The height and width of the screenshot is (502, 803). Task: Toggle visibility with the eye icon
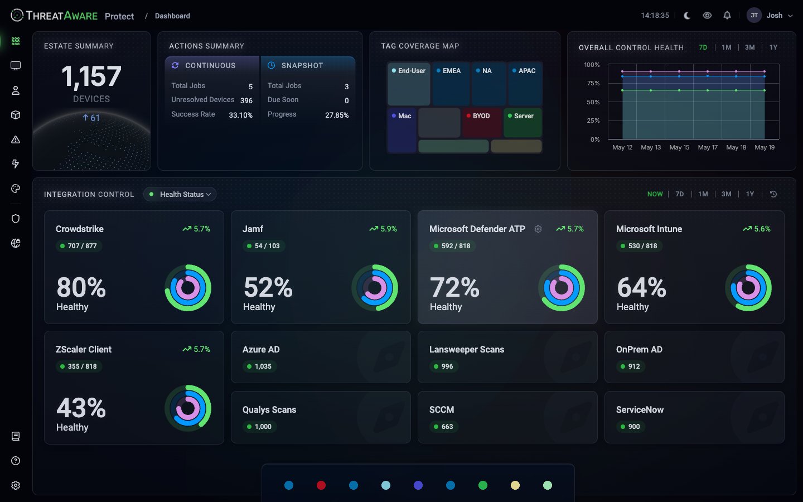pos(707,16)
